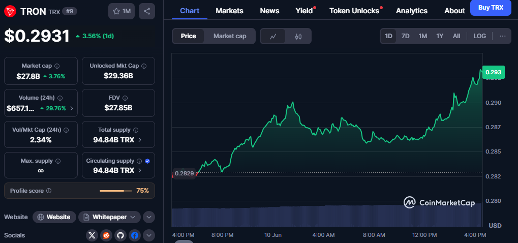Image resolution: width=518 pixels, height=243 pixels.
Task: Click the info icon beside Max. supply
Action: tap(58, 161)
